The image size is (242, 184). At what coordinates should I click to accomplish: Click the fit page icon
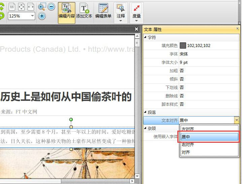coord(21,7)
